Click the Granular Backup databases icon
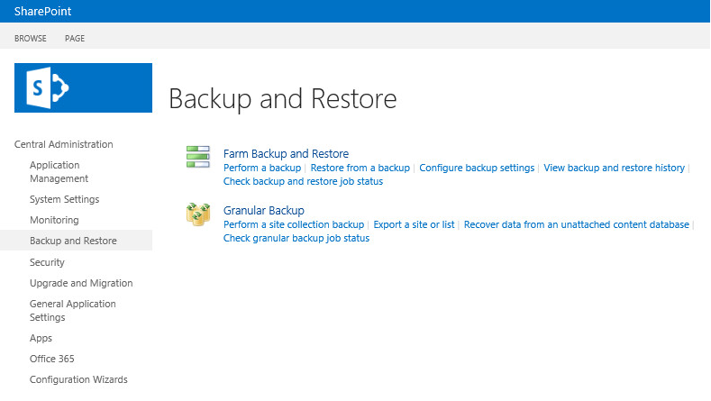Image resolution: width=711 pixels, height=401 pixels. point(198,214)
